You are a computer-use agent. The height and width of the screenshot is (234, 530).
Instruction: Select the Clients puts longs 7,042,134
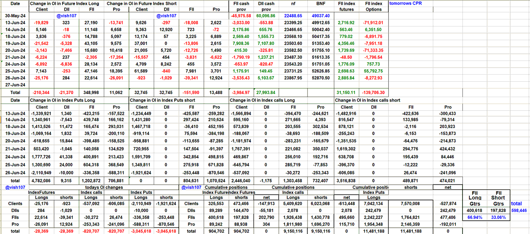(374, 204)
